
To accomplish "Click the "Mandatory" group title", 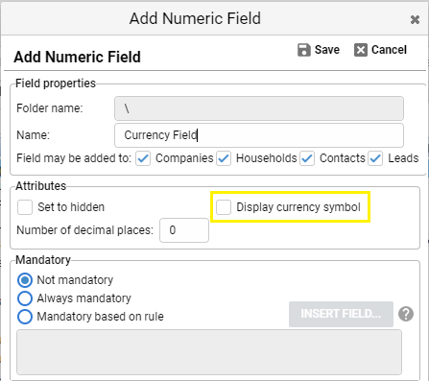I will click(43, 260).
